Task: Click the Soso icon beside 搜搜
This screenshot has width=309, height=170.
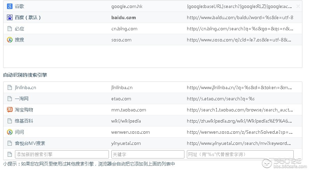Action: point(10,40)
